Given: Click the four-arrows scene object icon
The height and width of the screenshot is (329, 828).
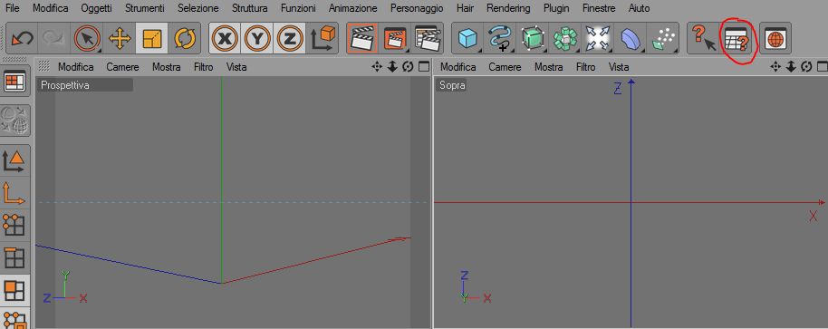Looking at the screenshot, I should (598, 38).
